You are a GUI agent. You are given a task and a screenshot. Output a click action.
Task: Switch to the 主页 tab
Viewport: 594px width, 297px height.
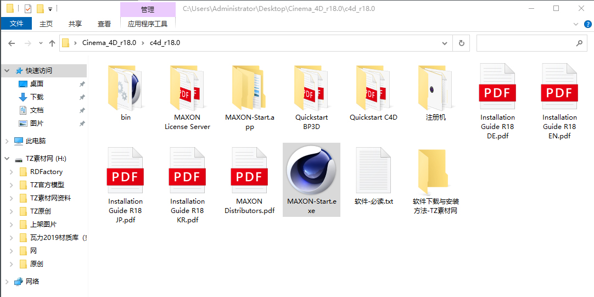pos(46,24)
